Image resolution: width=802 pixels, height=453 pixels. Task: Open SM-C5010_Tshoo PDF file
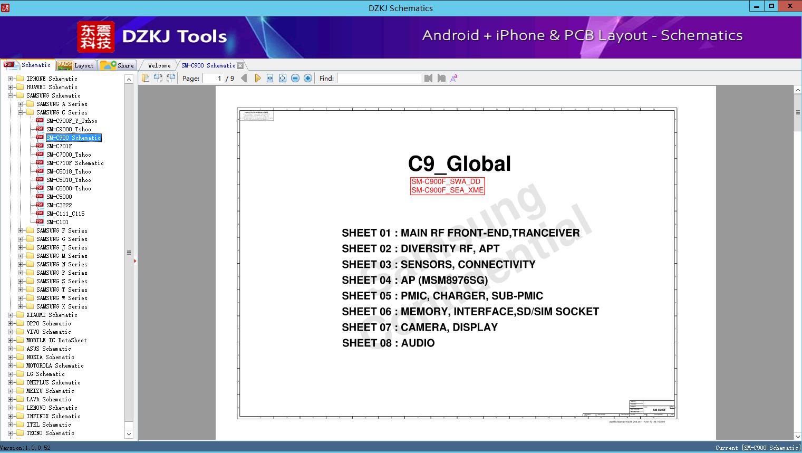(x=69, y=180)
